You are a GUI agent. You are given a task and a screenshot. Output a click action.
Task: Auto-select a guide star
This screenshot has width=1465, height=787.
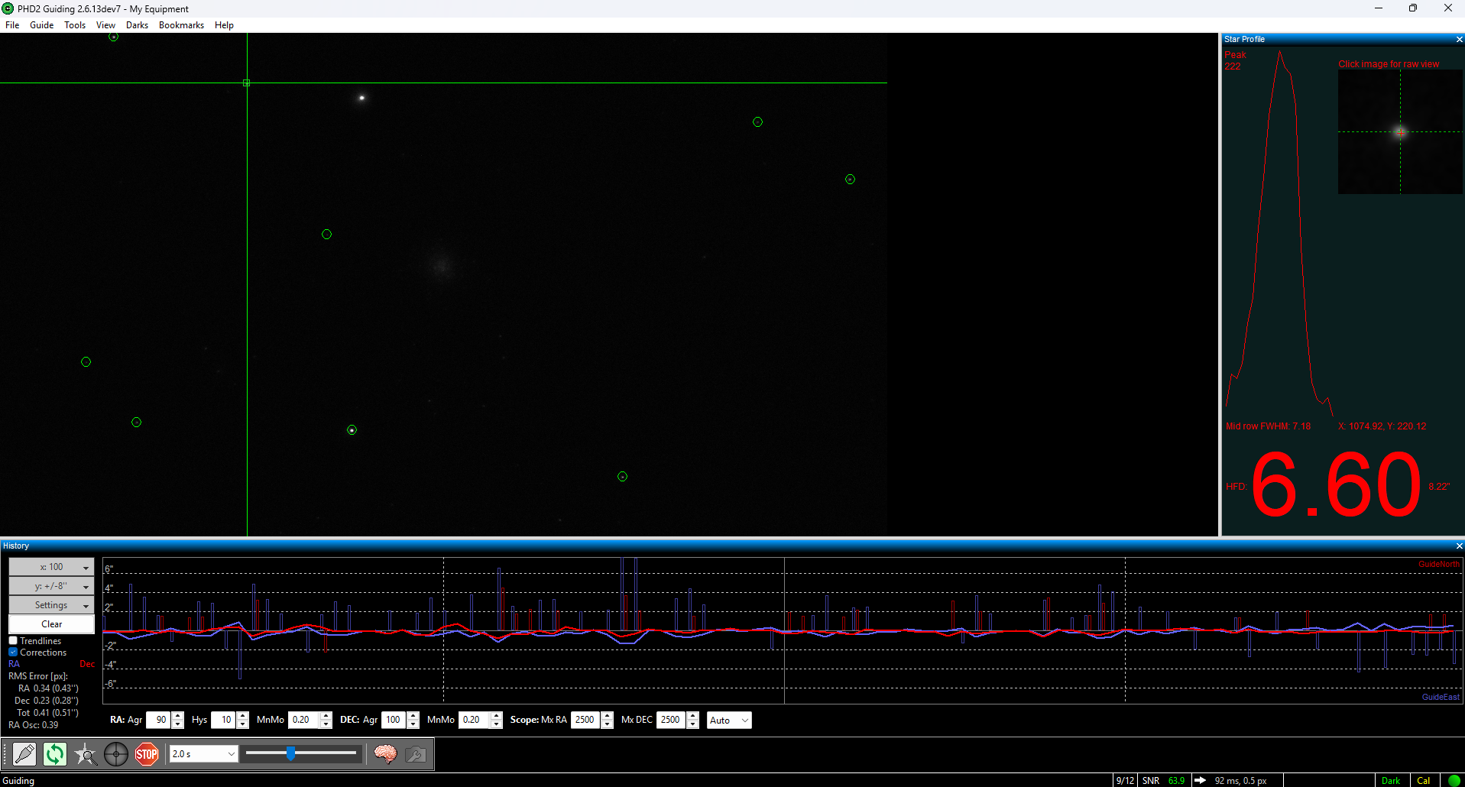tap(86, 754)
